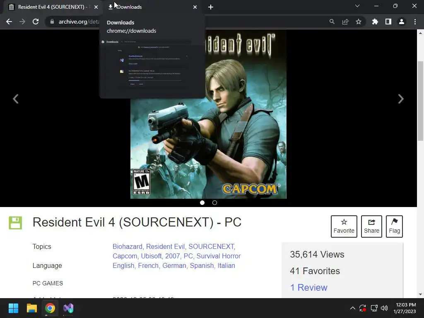The height and width of the screenshot is (318, 424).
Task: Select the second carousel dot
Action: click(x=215, y=202)
